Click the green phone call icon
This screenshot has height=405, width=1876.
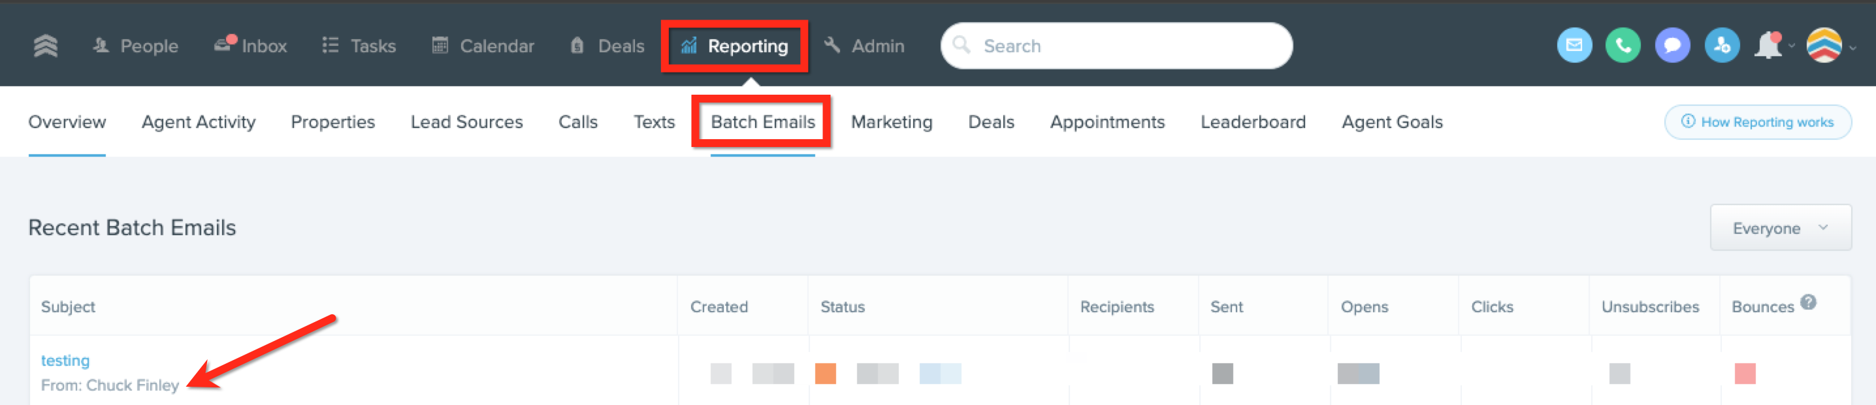[1623, 46]
